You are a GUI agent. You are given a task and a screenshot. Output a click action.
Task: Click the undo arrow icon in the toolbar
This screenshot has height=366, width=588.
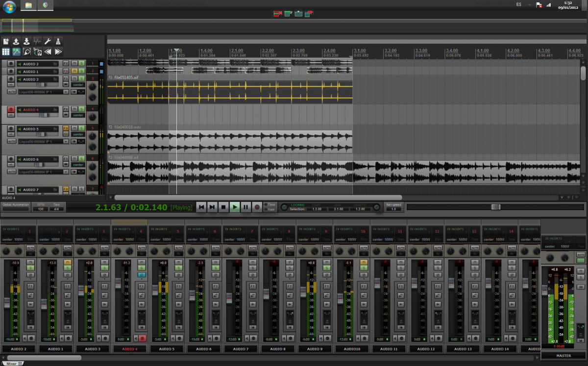point(48,52)
